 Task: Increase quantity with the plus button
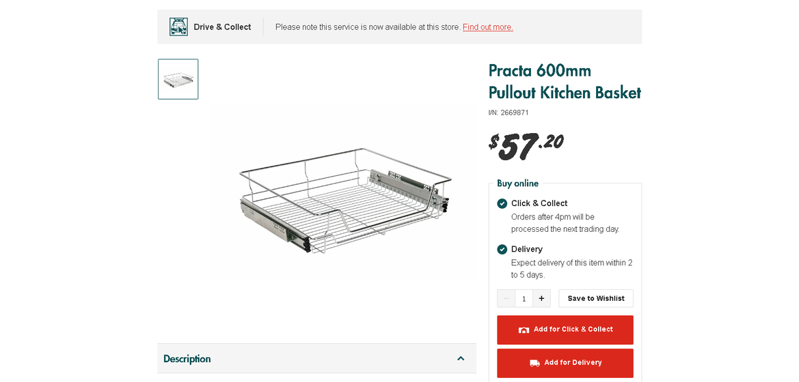click(x=541, y=299)
